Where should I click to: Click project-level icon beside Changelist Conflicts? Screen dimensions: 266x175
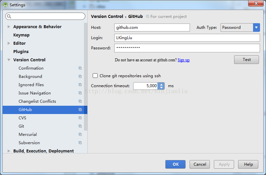[80, 101]
